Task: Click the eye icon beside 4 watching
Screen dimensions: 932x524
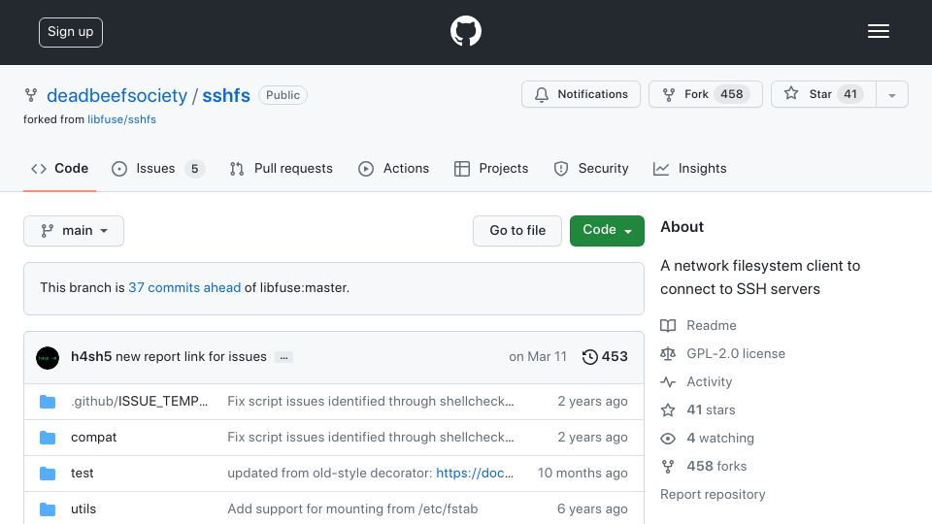Action: point(668,439)
